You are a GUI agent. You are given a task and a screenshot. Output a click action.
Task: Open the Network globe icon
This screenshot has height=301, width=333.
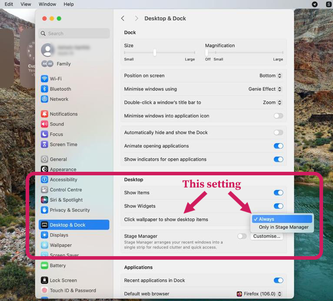click(x=44, y=99)
